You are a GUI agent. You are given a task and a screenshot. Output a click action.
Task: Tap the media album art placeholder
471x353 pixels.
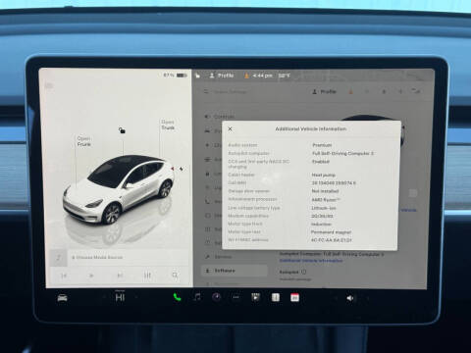tap(59, 258)
